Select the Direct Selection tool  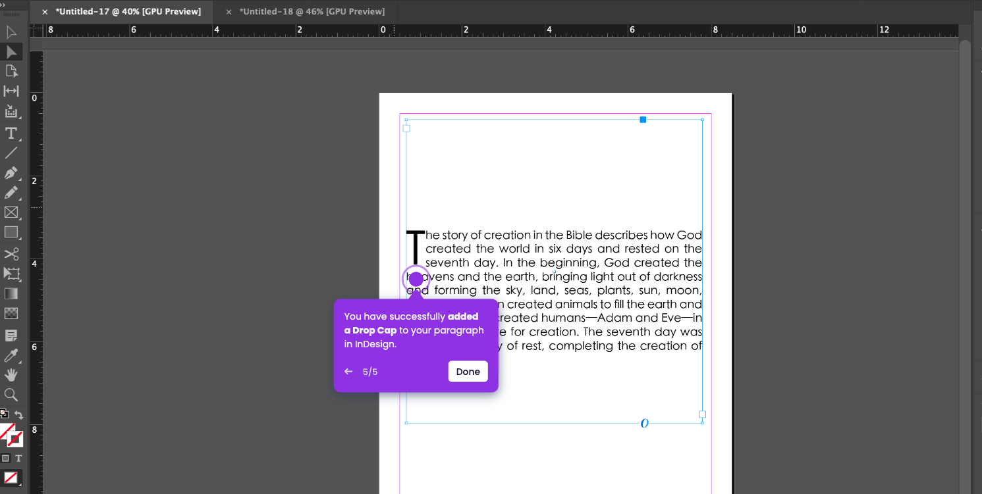click(x=11, y=51)
